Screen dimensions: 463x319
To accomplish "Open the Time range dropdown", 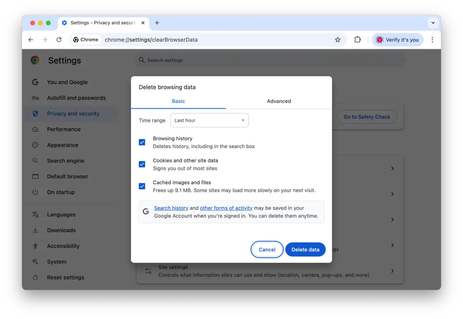I will 209,120.
